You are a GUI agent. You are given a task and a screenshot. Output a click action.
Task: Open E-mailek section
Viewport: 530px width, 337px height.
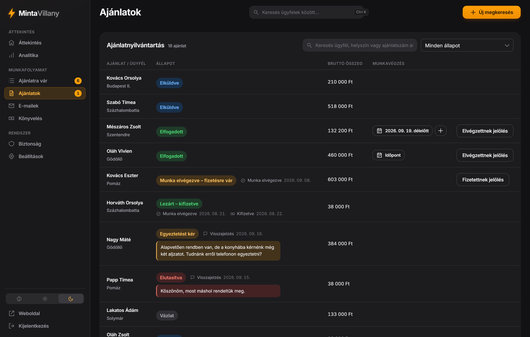pos(45,106)
